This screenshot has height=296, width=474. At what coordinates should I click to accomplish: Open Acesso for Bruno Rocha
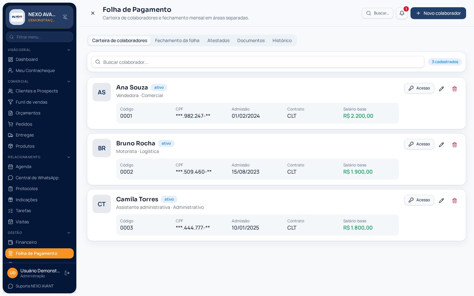419,144
